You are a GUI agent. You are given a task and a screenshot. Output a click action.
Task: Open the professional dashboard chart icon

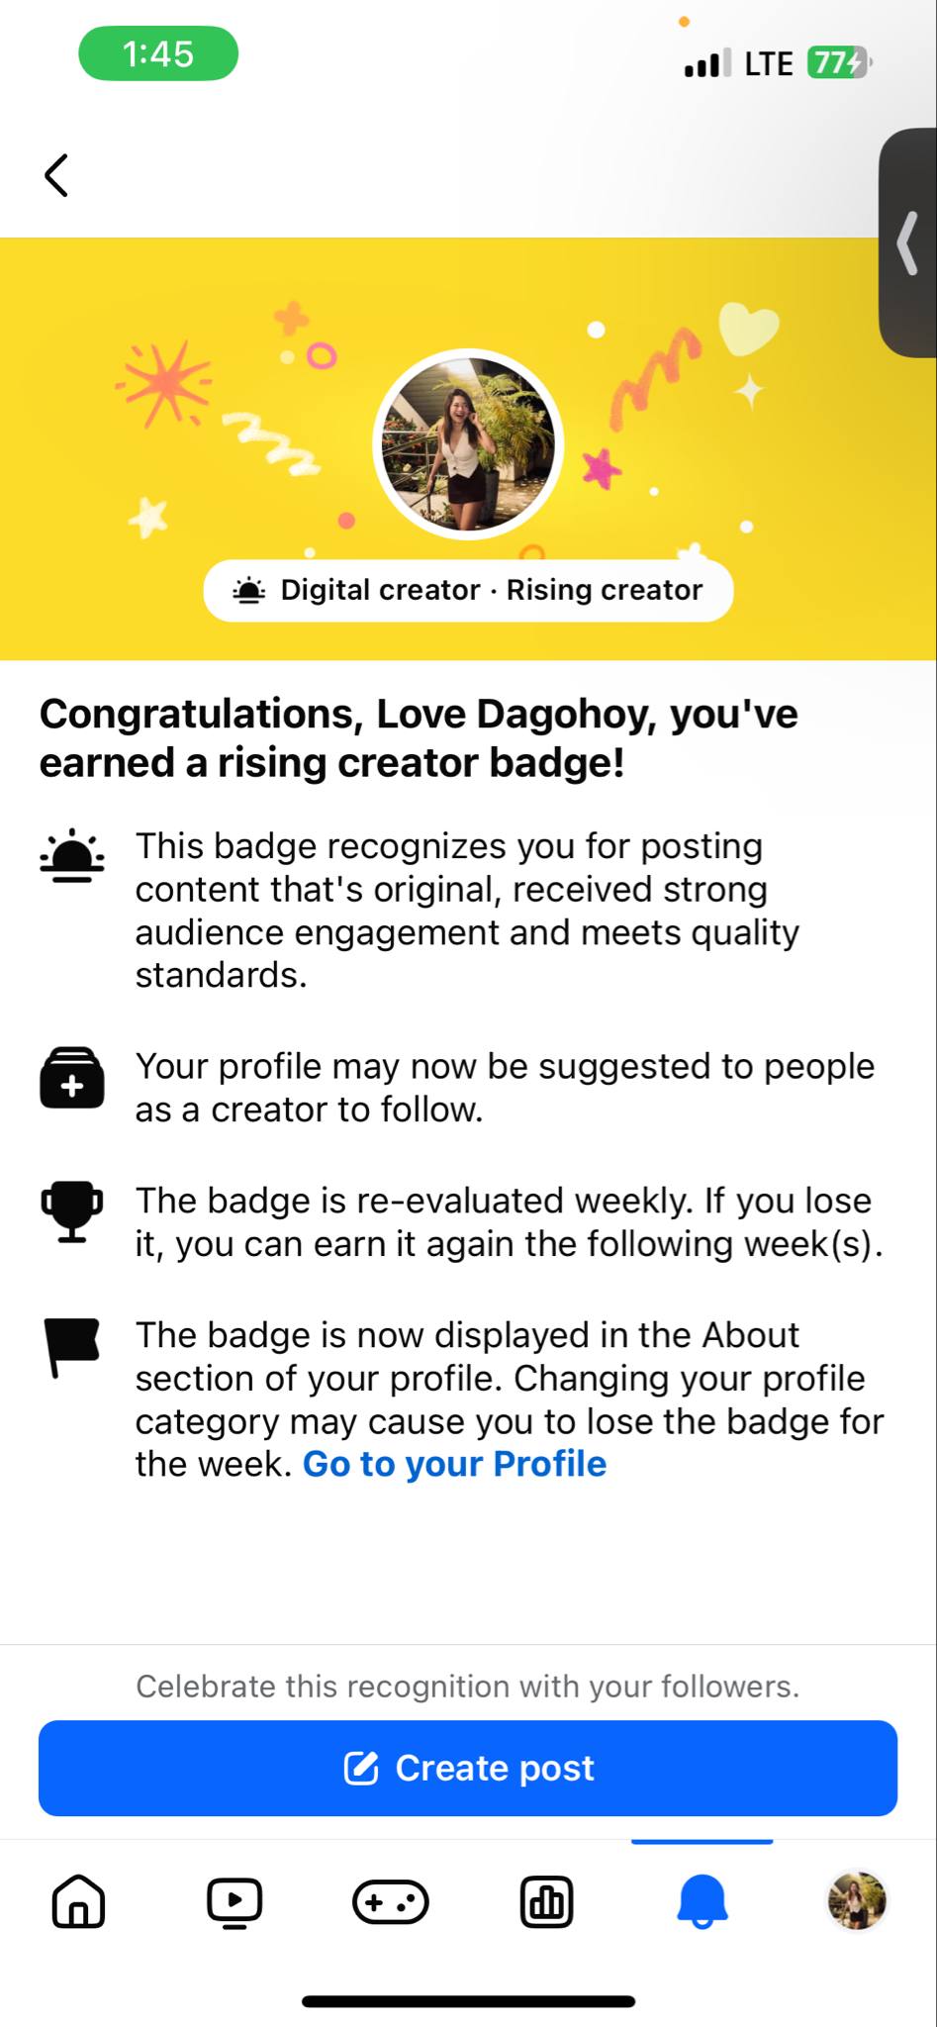tap(546, 1902)
